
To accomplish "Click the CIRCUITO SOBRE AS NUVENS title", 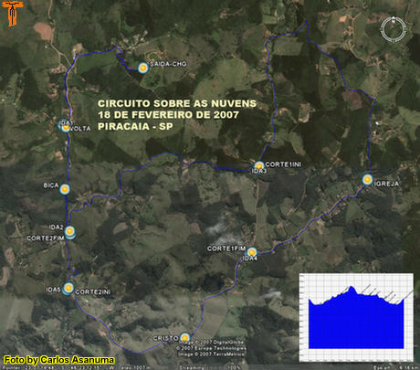I will click(177, 103).
